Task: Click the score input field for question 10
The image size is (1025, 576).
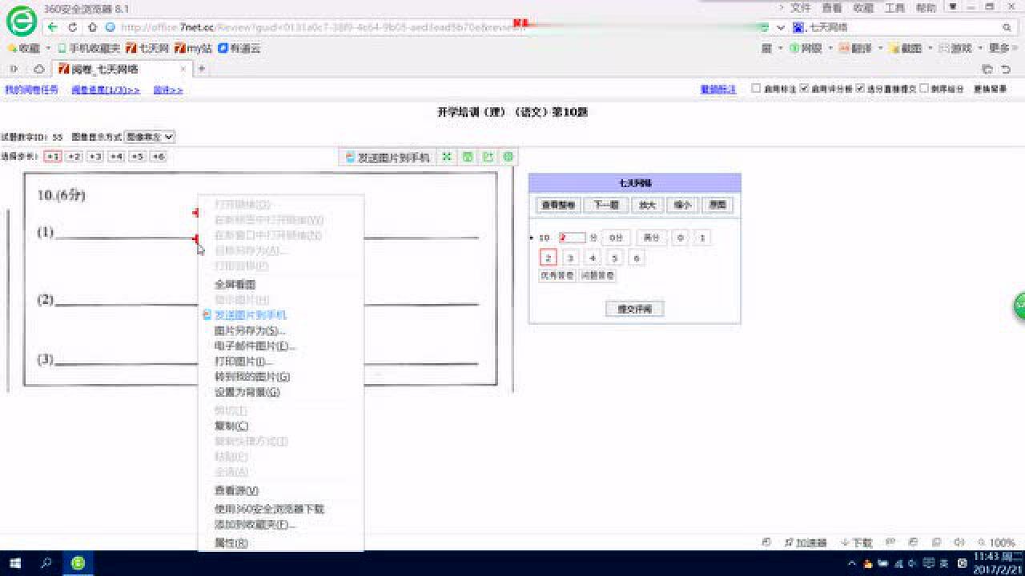Action: [572, 238]
